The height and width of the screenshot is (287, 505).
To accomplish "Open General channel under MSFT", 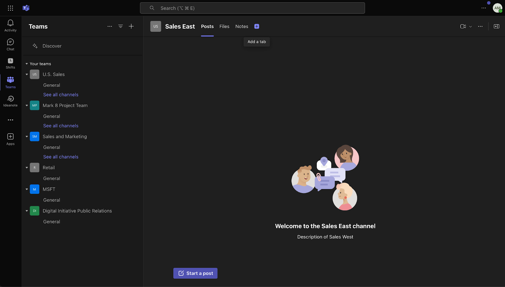I will point(52,200).
